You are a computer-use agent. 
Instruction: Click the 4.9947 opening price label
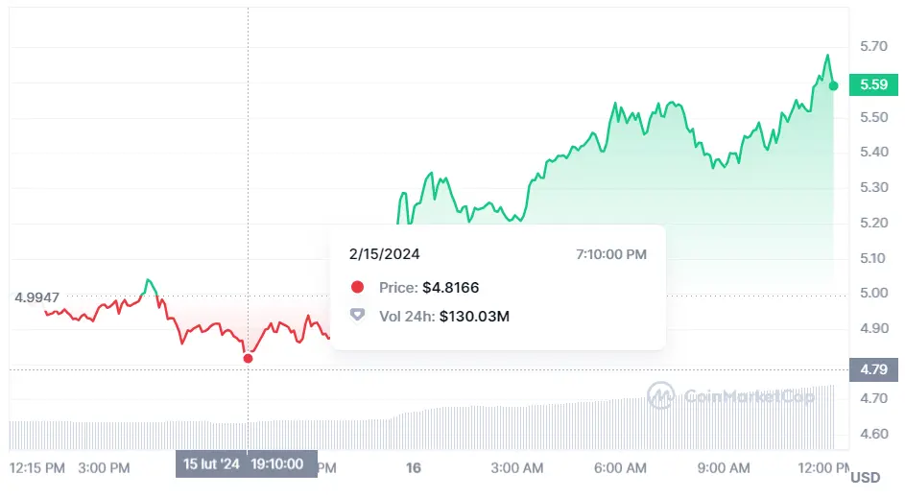[x=37, y=297]
